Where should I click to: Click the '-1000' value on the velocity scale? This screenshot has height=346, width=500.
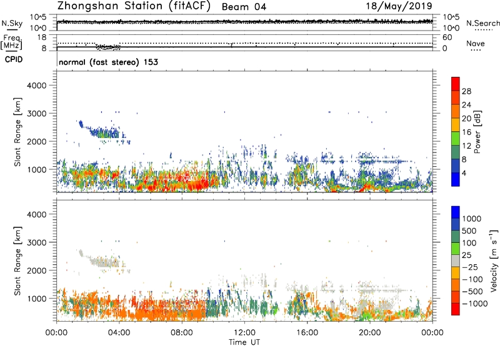pyautogui.click(x=475, y=304)
